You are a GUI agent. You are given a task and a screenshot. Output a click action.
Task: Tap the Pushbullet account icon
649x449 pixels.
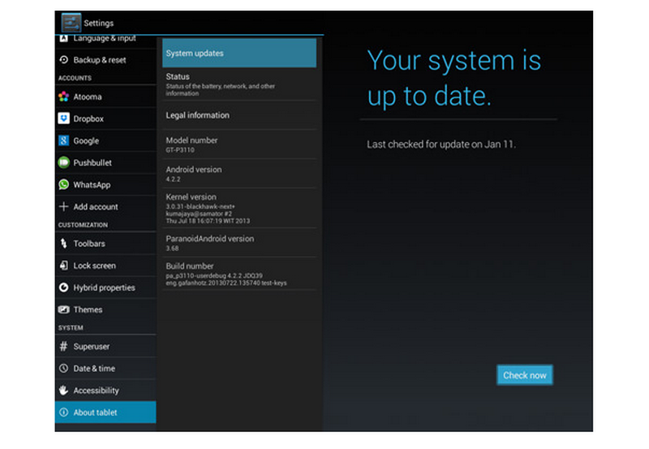64,162
